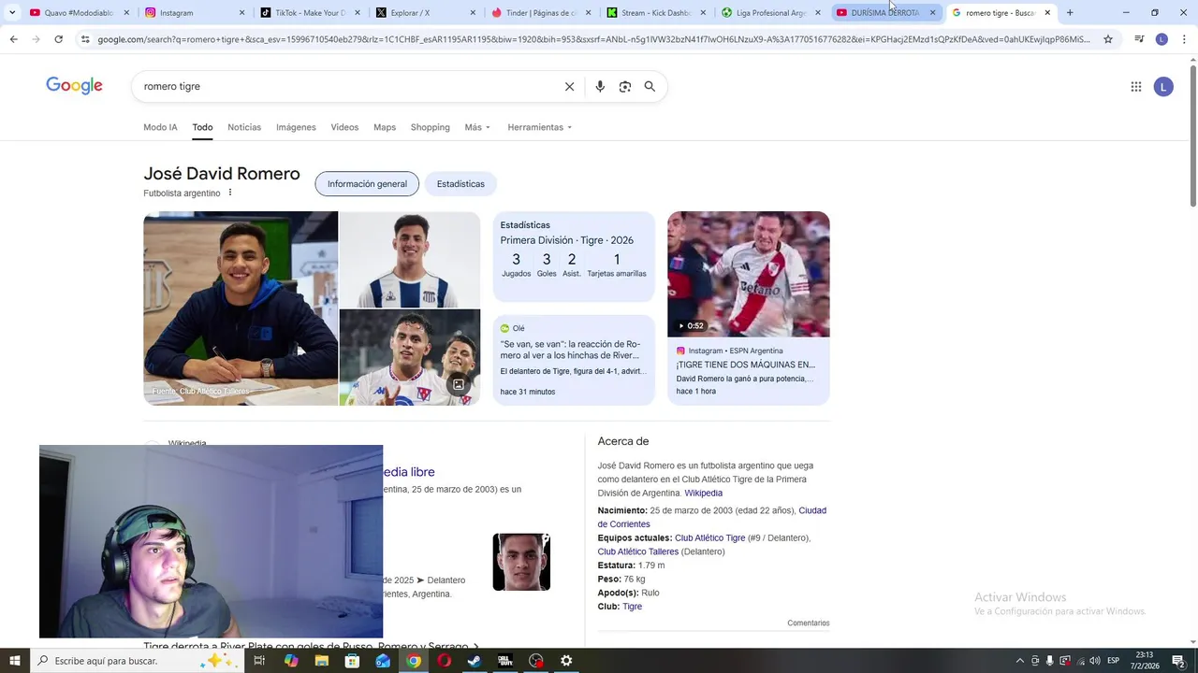Expand the Herramientas dropdown

(539, 127)
